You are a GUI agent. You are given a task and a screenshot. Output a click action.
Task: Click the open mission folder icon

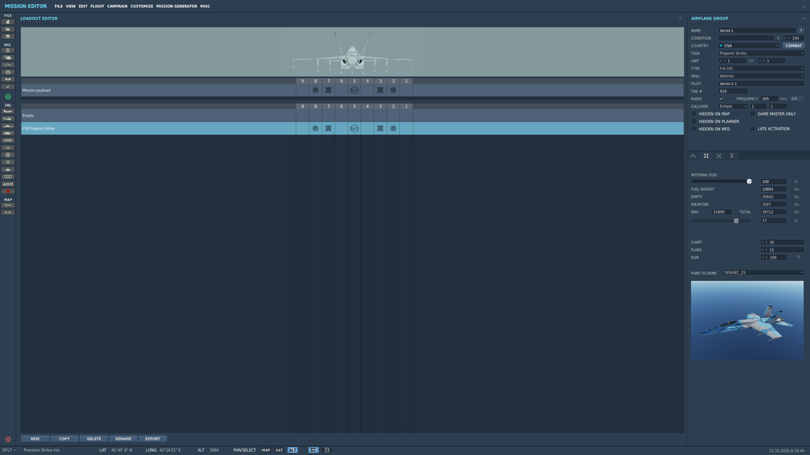click(x=8, y=29)
